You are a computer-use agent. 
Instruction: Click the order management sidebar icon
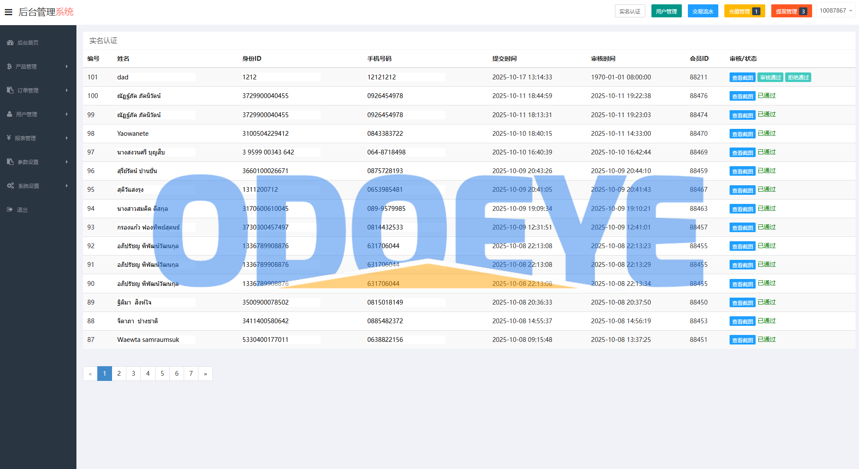click(10, 90)
